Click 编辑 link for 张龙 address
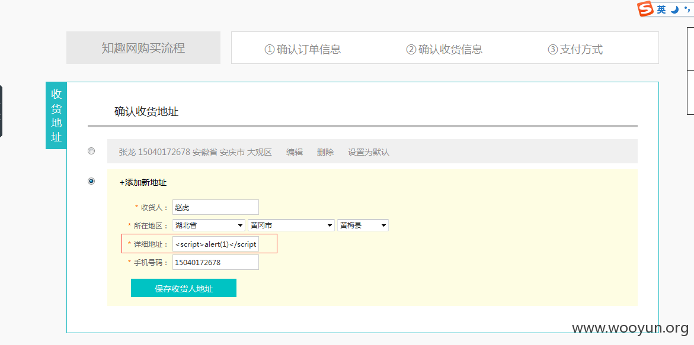Screen dimensions: 694x345 point(295,153)
